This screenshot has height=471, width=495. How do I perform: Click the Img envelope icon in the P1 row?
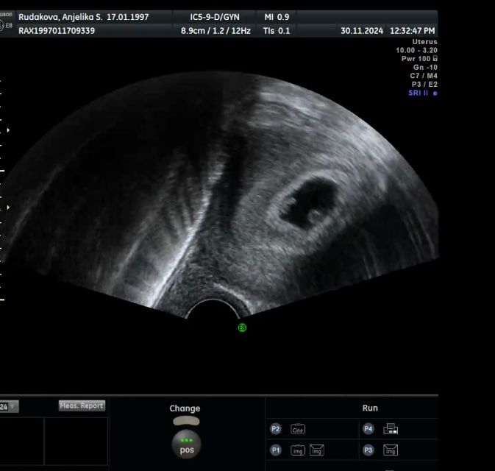pyautogui.click(x=316, y=450)
